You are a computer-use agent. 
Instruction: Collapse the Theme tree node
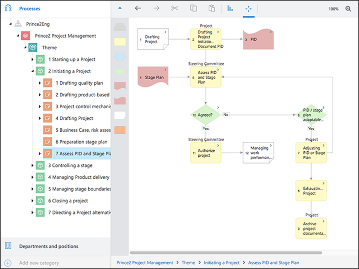point(25,47)
